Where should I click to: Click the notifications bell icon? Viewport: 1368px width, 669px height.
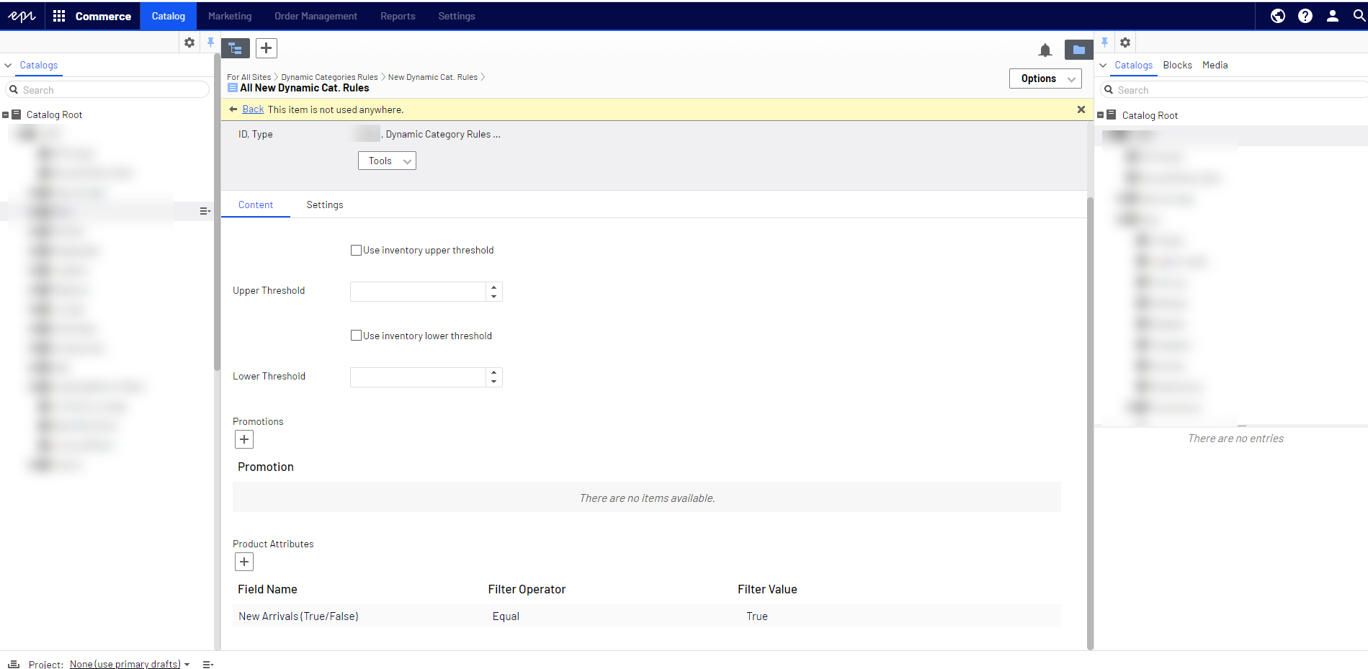pyautogui.click(x=1045, y=50)
